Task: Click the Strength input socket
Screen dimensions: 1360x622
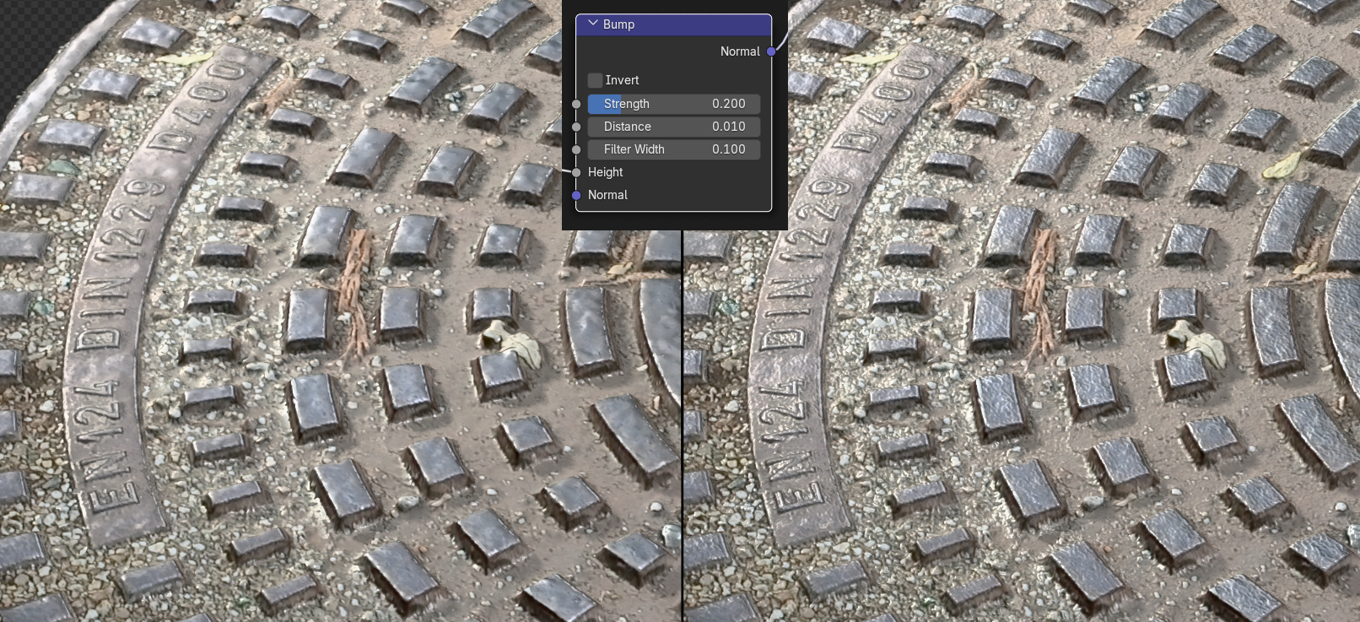Action: coord(576,104)
